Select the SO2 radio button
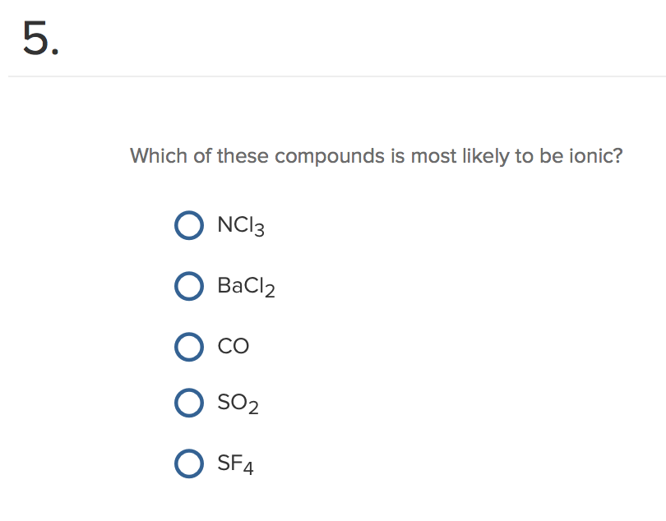666x521 pixels. coord(189,403)
